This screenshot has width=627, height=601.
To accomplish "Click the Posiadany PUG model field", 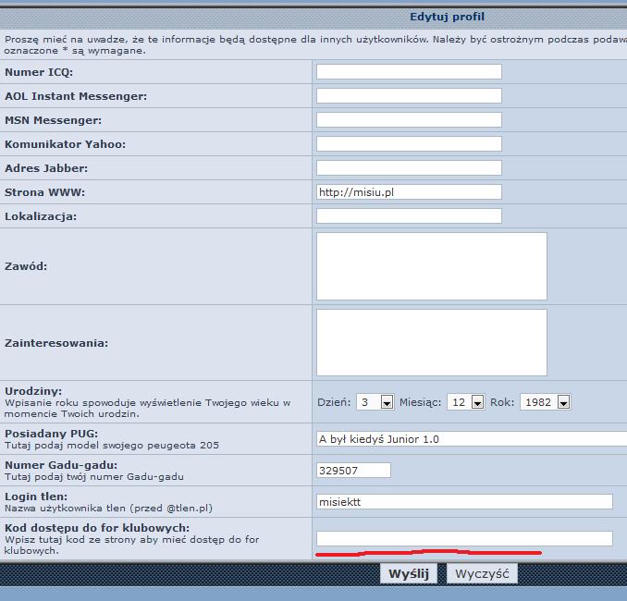I will 470,439.
